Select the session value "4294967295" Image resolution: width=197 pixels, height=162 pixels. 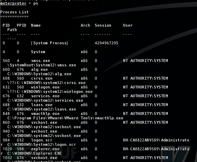tap(107, 43)
